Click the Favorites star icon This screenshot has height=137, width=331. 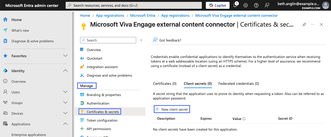pos(5,56)
